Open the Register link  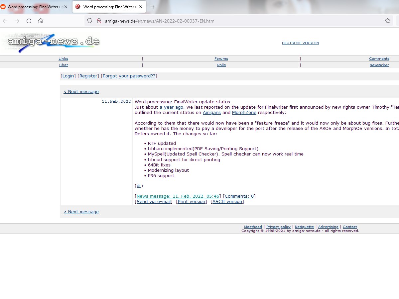[x=88, y=76]
